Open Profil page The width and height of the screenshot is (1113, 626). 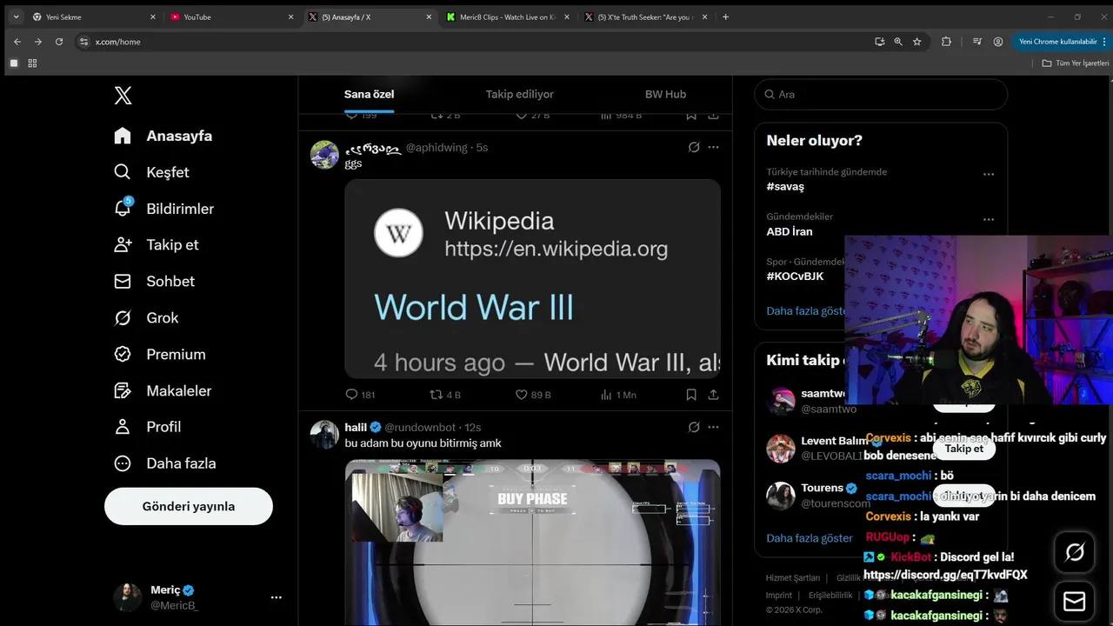pos(148,426)
